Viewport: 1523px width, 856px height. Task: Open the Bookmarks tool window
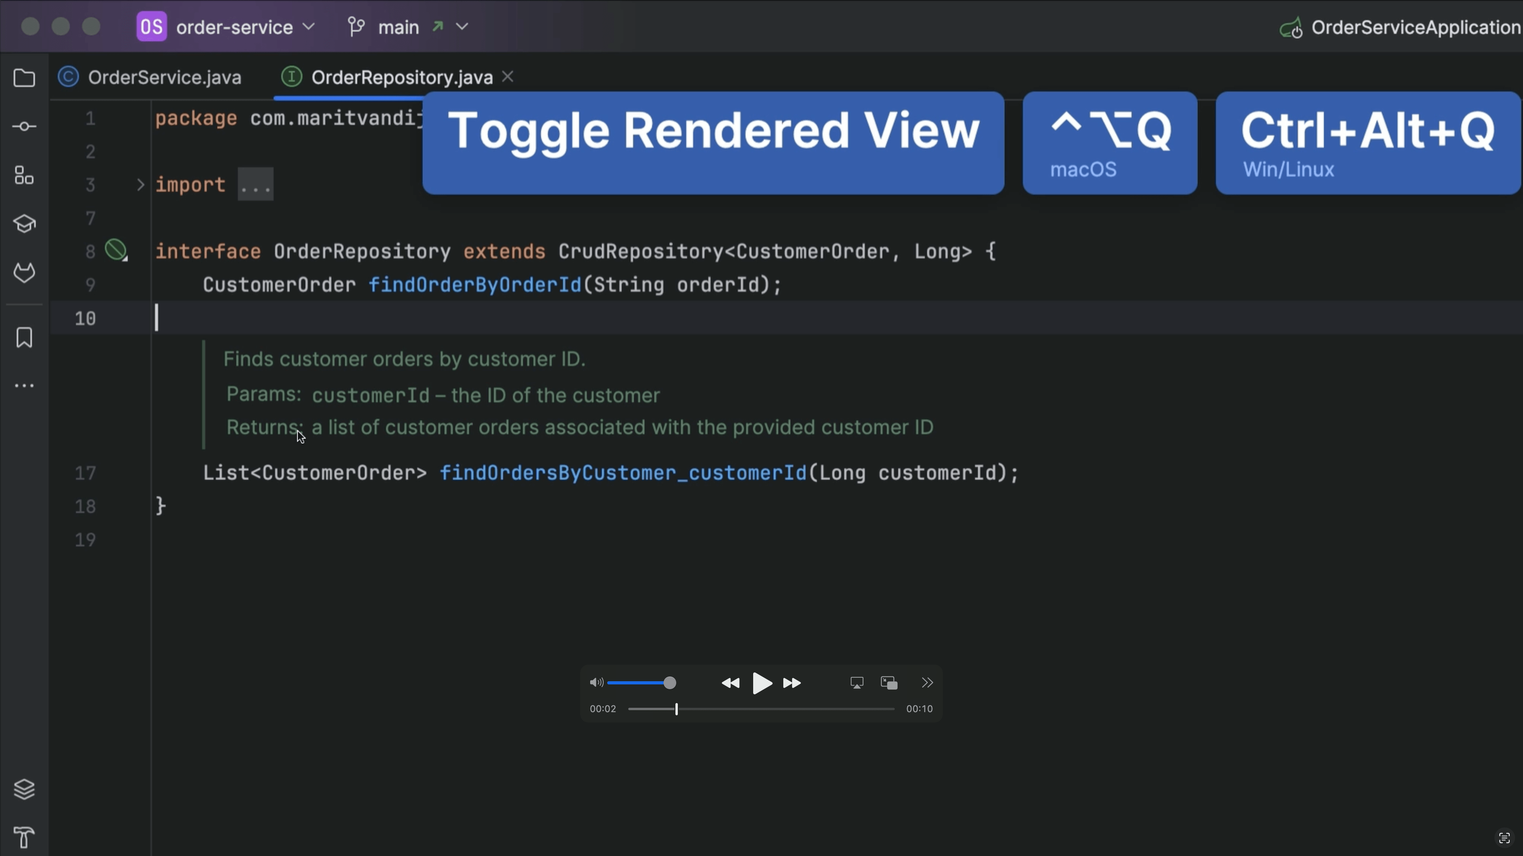24,337
